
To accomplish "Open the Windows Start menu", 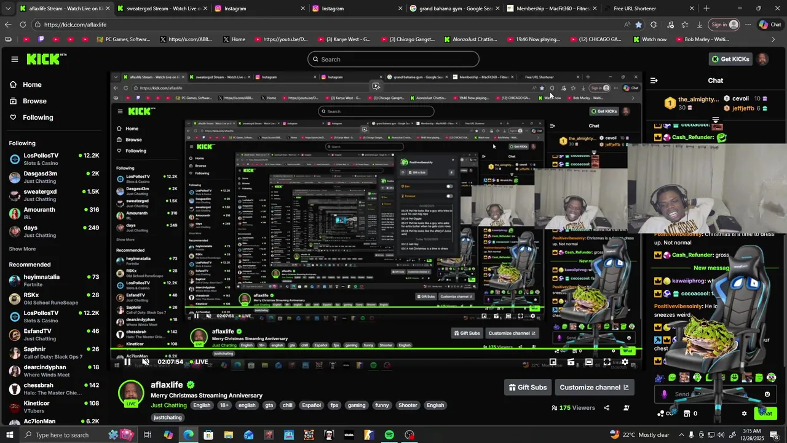I will [10, 435].
